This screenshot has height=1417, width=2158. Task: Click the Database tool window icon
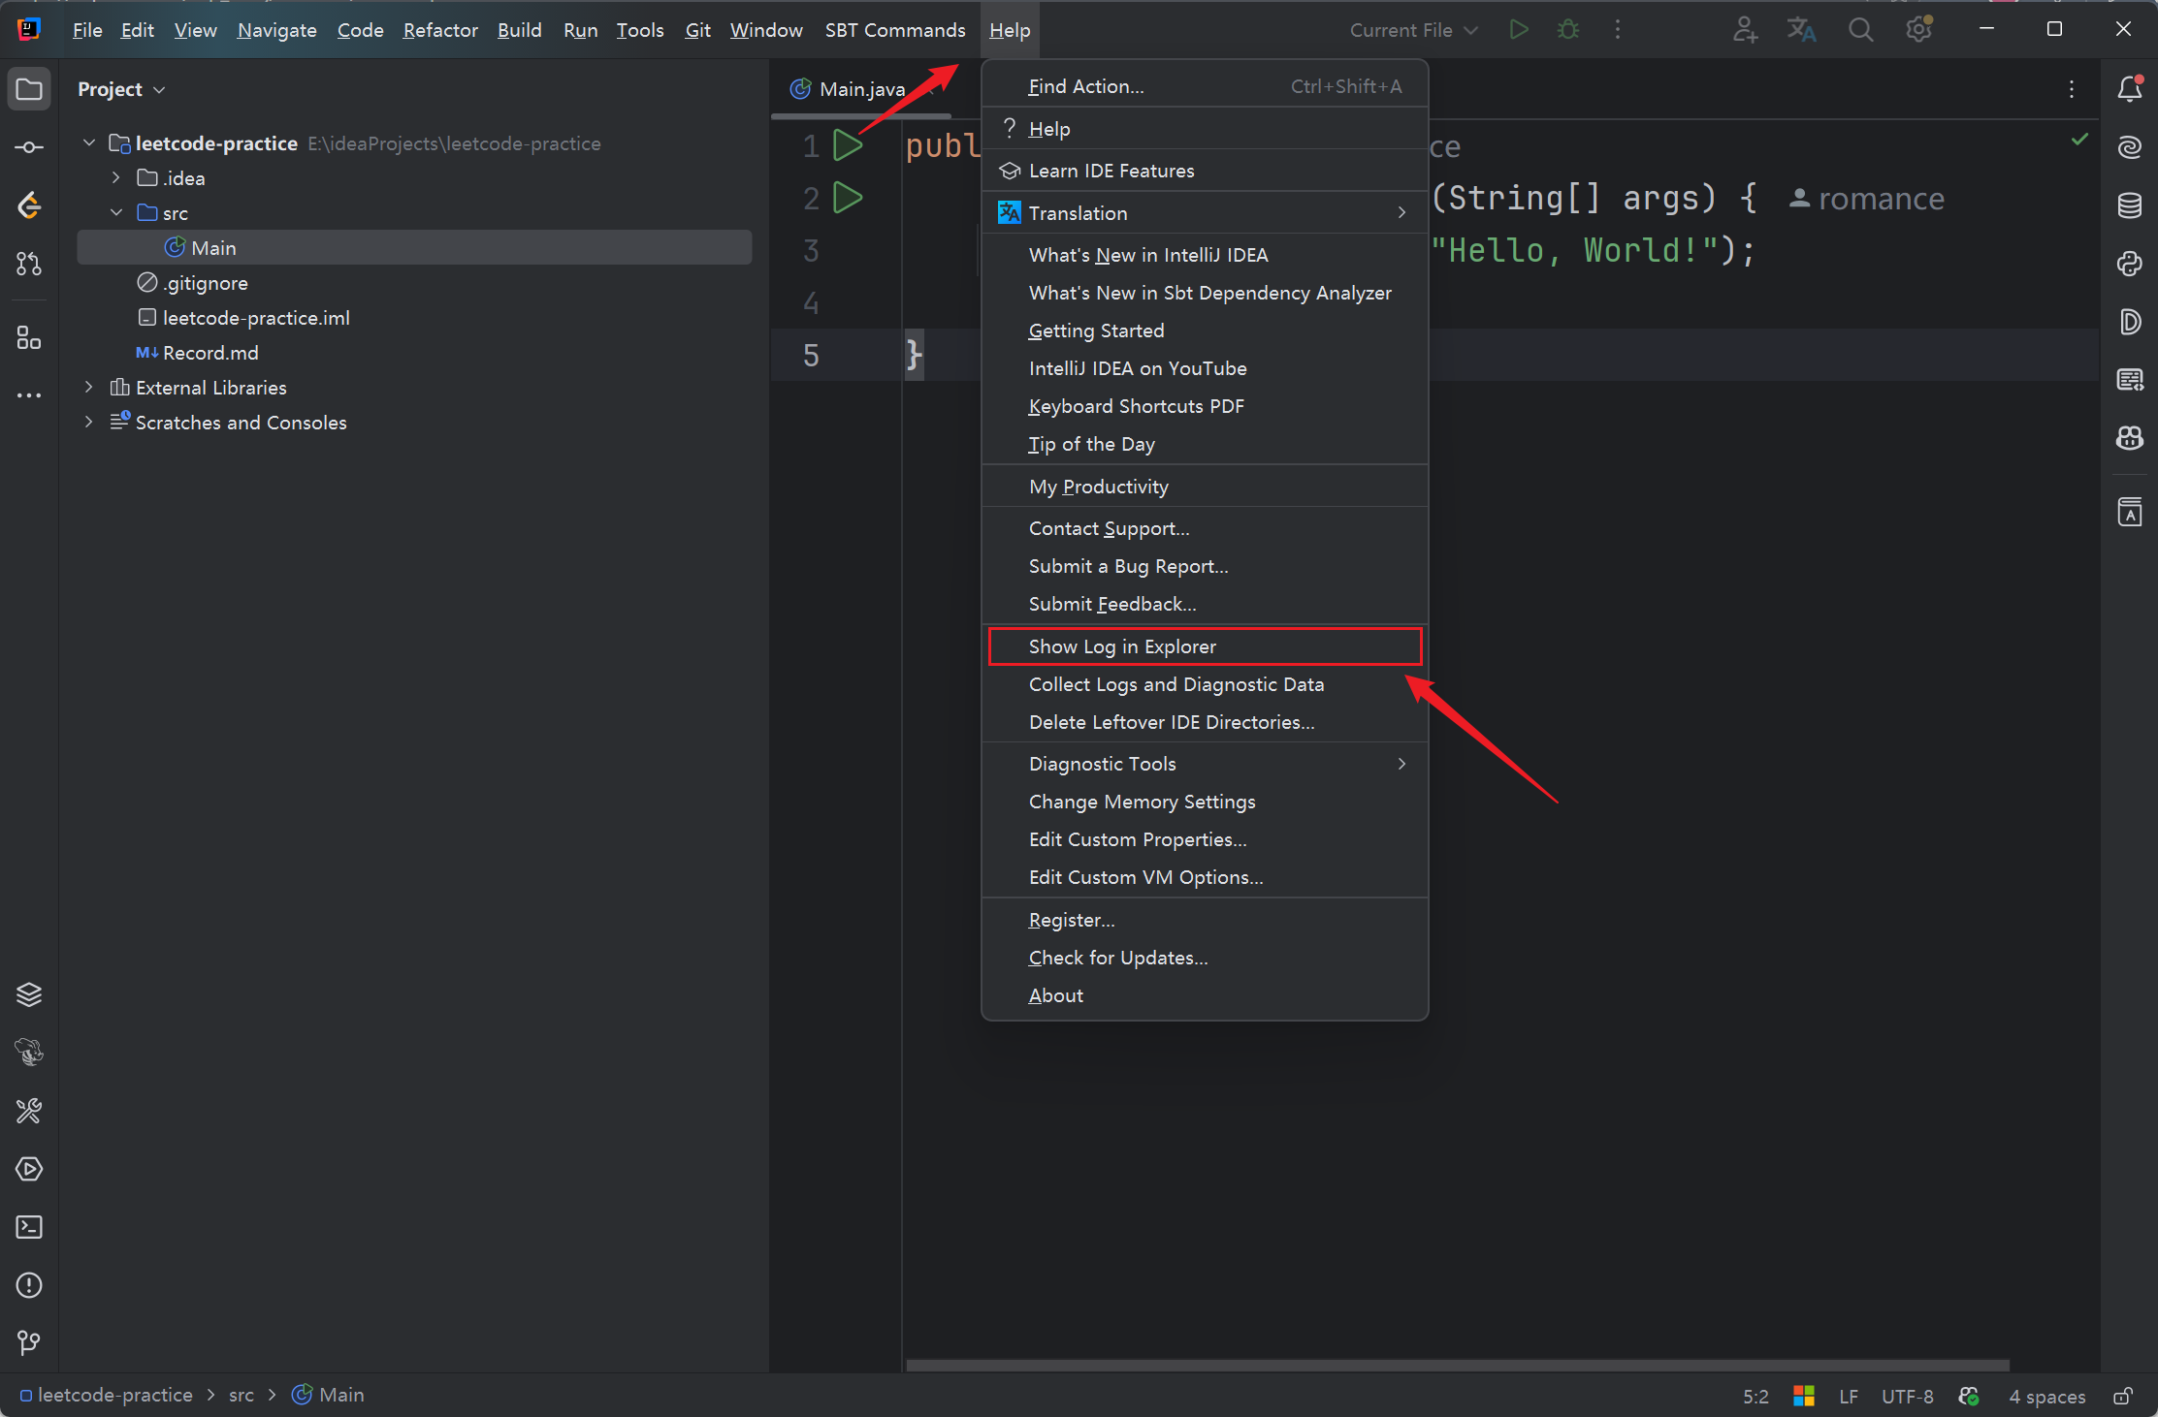click(2130, 205)
